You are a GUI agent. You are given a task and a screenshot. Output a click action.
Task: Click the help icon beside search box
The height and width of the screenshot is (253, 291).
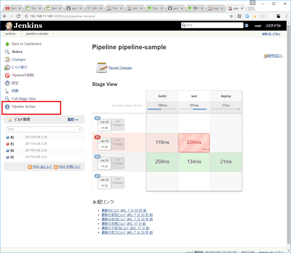(x=246, y=26)
